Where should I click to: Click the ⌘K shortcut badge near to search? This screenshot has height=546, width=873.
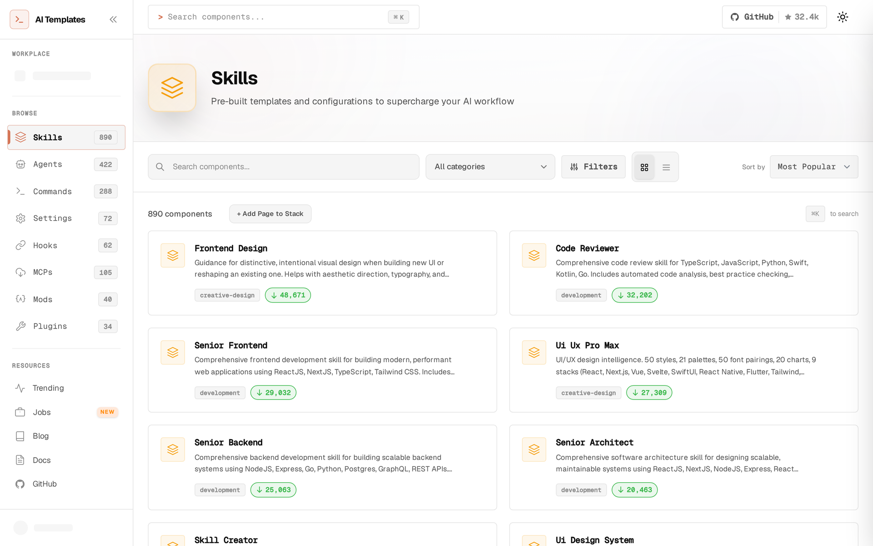coord(815,214)
